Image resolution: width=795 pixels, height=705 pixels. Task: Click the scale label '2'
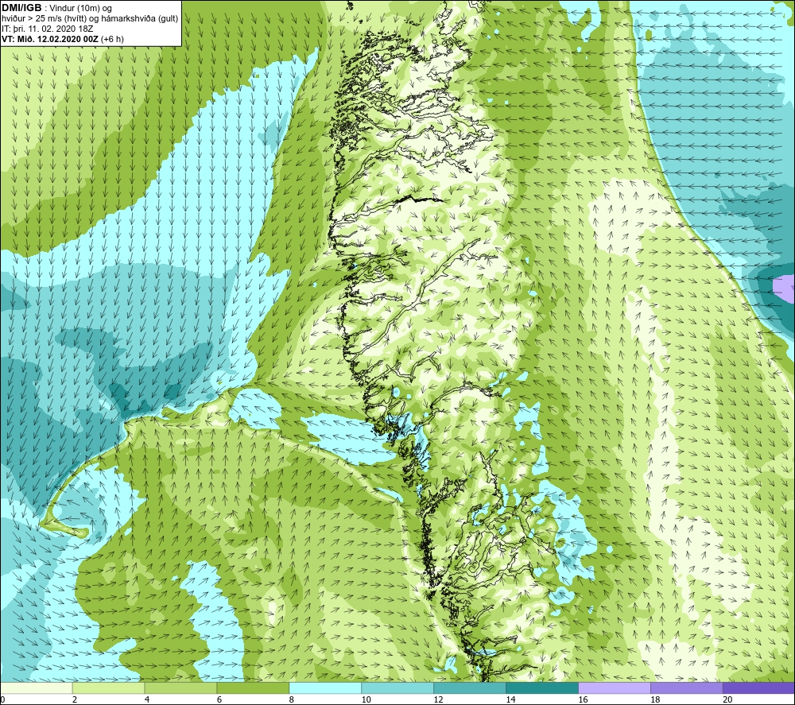pos(75,699)
